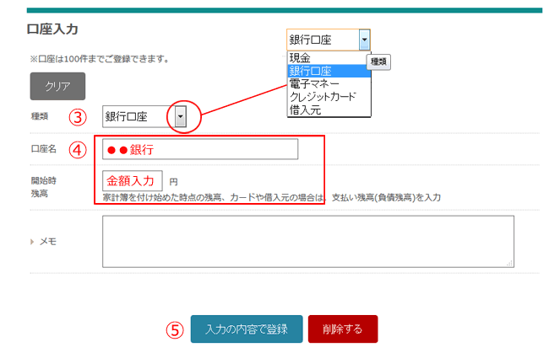The height and width of the screenshot is (358, 549).
Task: Open the enlarged 銀行口座 combo box arrow
Action: (365, 40)
